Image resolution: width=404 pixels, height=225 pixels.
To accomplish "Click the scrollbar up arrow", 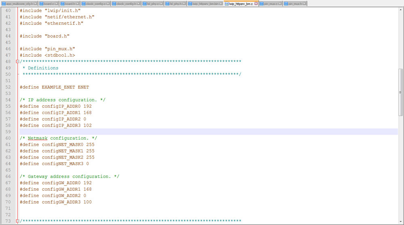I will pyautogui.click(x=400, y=10).
